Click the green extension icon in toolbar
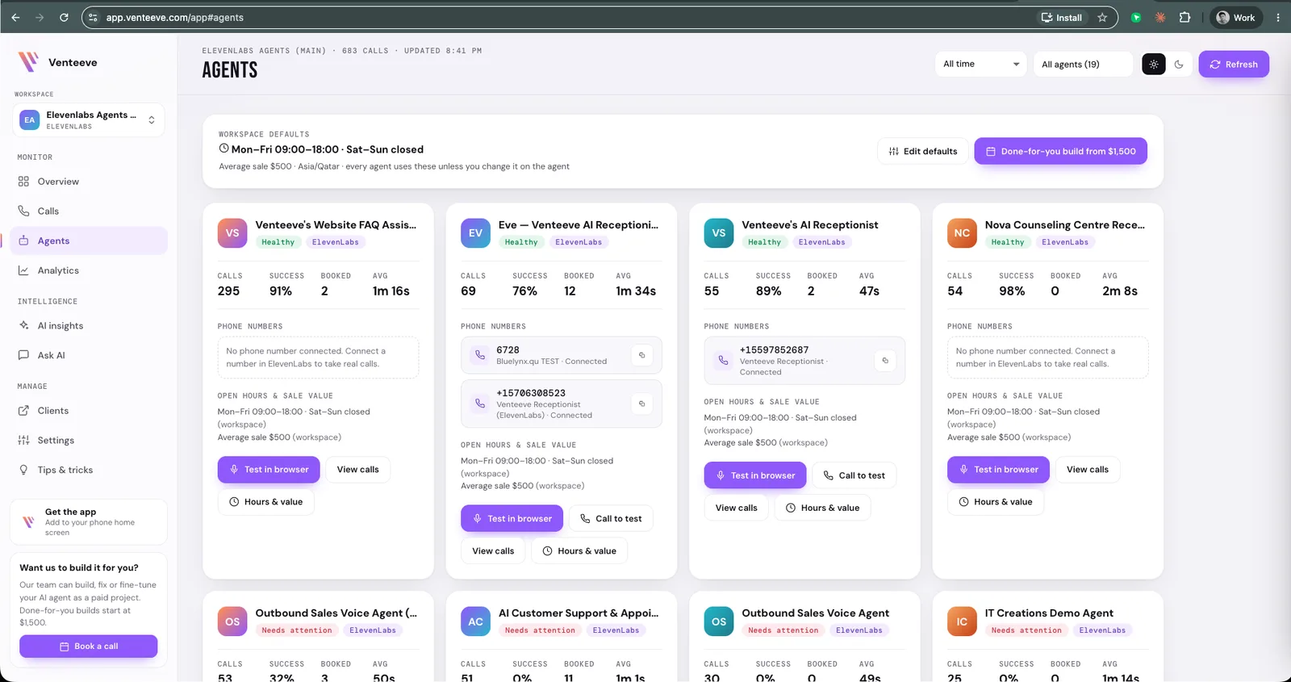This screenshot has width=1291, height=682. 1136,17
